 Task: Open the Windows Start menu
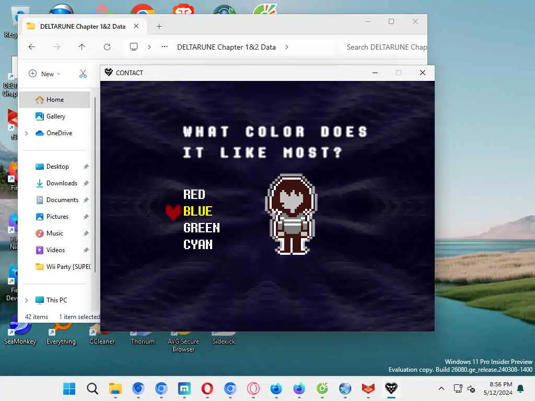pyautogui.click(x=69, y=388)
